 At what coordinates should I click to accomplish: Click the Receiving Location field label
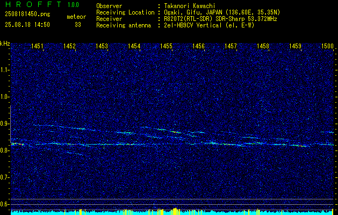coord(125,12)
